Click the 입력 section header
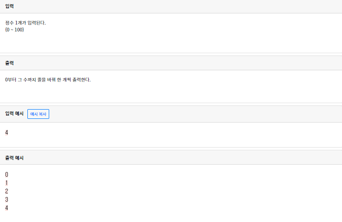 9,6
